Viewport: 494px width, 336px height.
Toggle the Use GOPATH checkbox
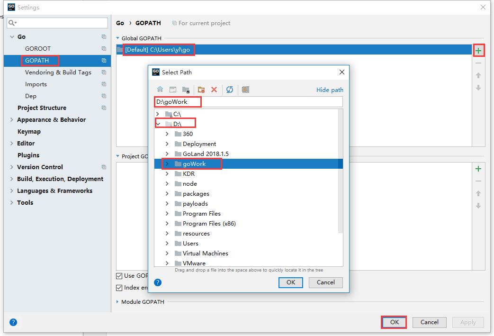point(119,276)
